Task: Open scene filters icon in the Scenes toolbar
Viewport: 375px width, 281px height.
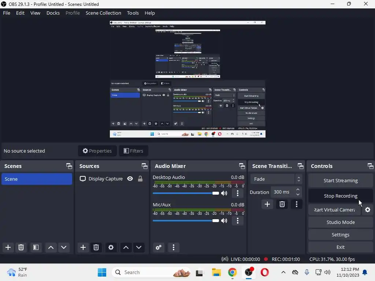Action: 36,247
